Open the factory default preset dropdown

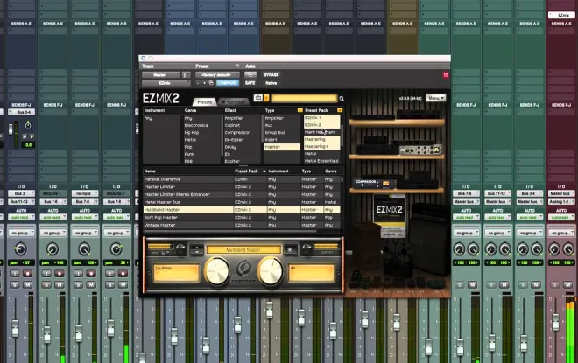(x=217, y=74)
